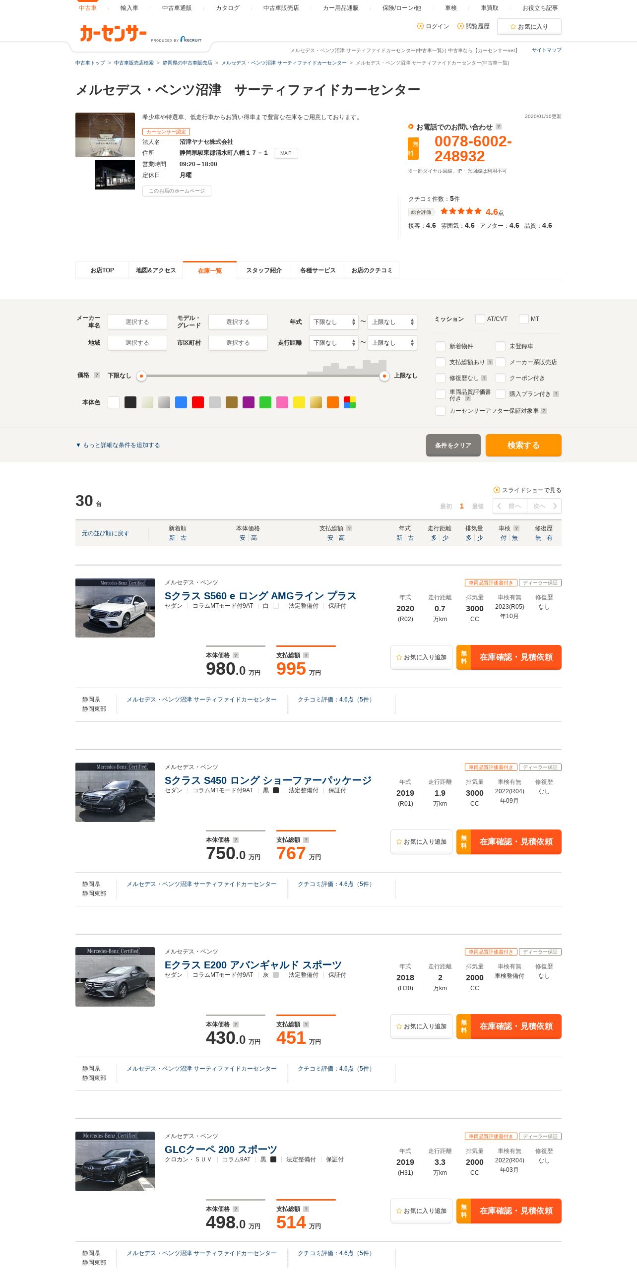The width and height of the screenshot is (637, 1274).
Task: Click the price slider upper handle
Action: (384, 376)
